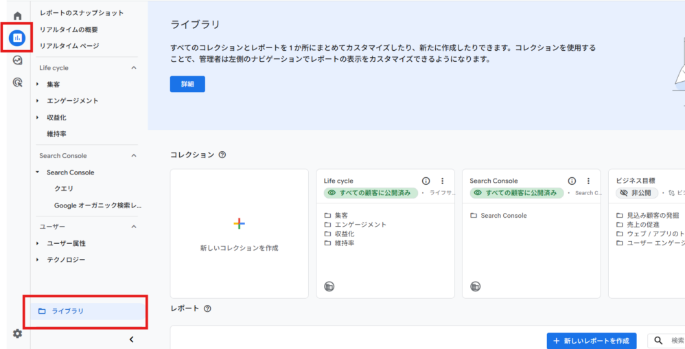This screenshot has height=349, width=685.
Task: Open Admin settings gear icon
Action: [17, 334]
